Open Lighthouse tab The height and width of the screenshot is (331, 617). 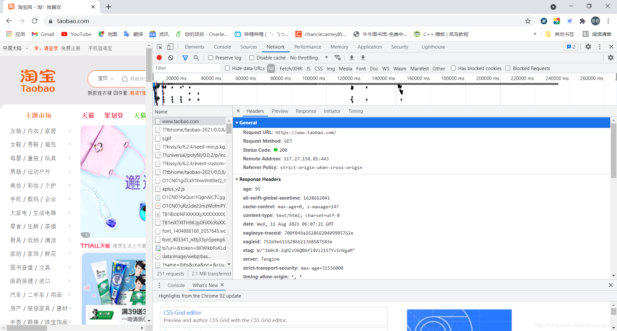(433, 47)
